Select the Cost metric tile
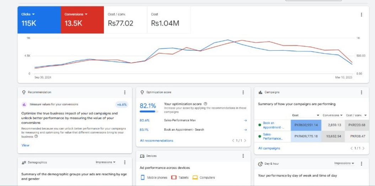Viewport: 375px width, 186px height. click(x=168, y=20)
